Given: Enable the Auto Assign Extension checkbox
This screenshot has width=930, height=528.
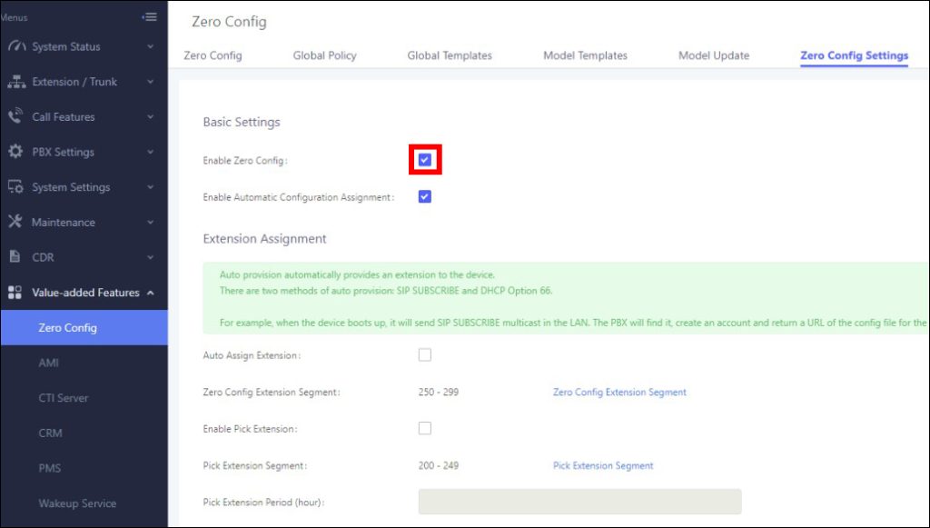Looking at the screenshot, I should pyautogui.click(x=424, y=354).
